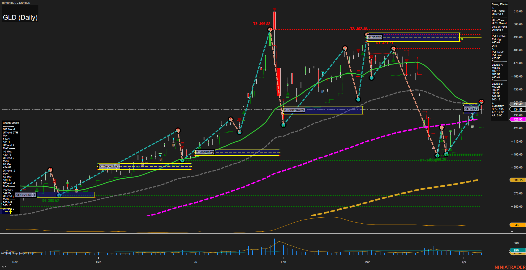This screenshot has width=526, height=270.
Task: Select the red down-arrow marker at chart top
Action: click(274, 9)
